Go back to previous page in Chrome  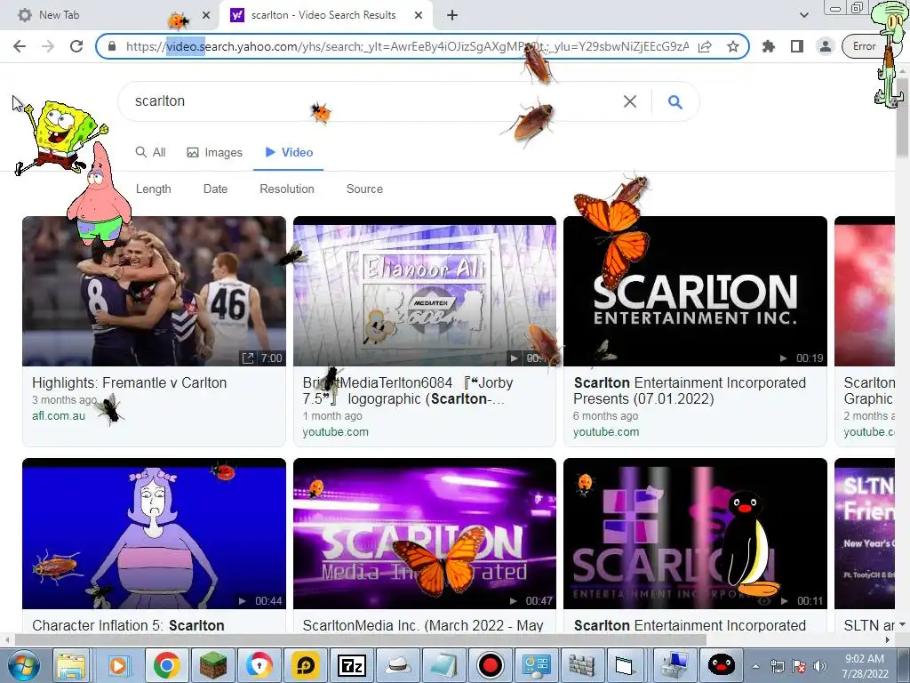click(20, 46)
